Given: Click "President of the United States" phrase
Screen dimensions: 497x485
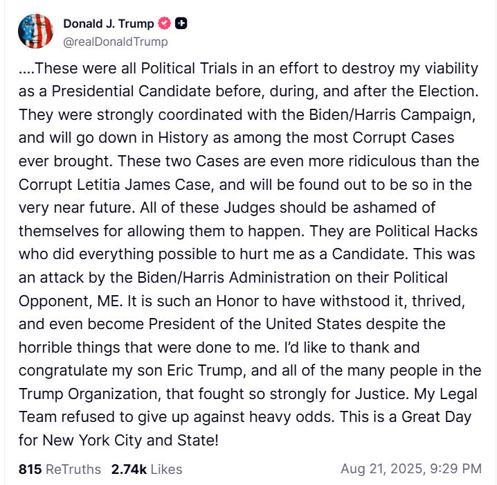Looking at the screenshot, I should coord(255,324).
